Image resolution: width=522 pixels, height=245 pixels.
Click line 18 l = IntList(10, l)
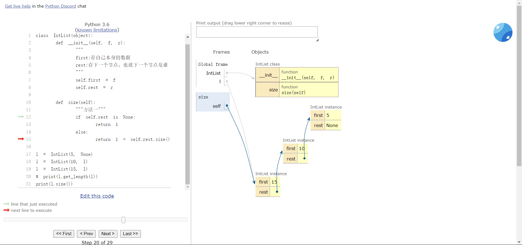tap(62, 162)
